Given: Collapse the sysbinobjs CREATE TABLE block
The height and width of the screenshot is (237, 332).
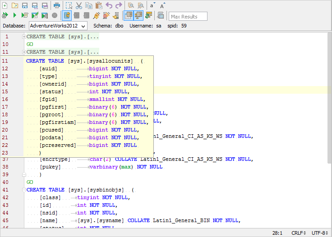Looking at the screenshot, I should (x=24, y=190).
